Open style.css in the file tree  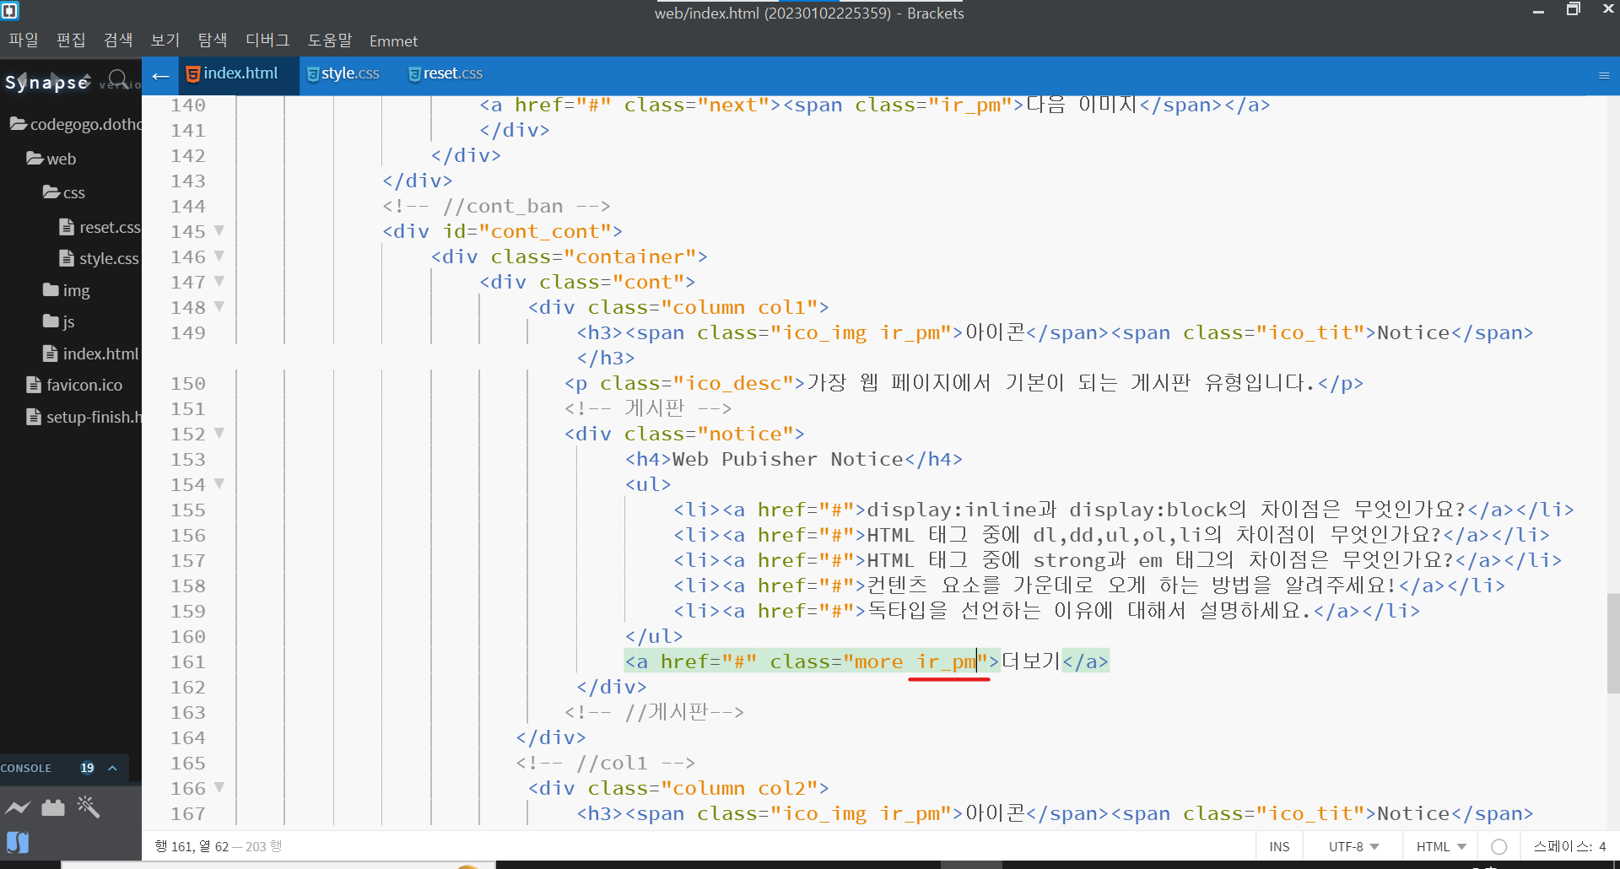tap(109, 258)
